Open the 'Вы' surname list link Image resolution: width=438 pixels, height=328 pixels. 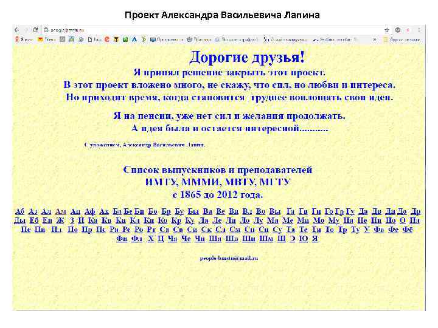275,211
